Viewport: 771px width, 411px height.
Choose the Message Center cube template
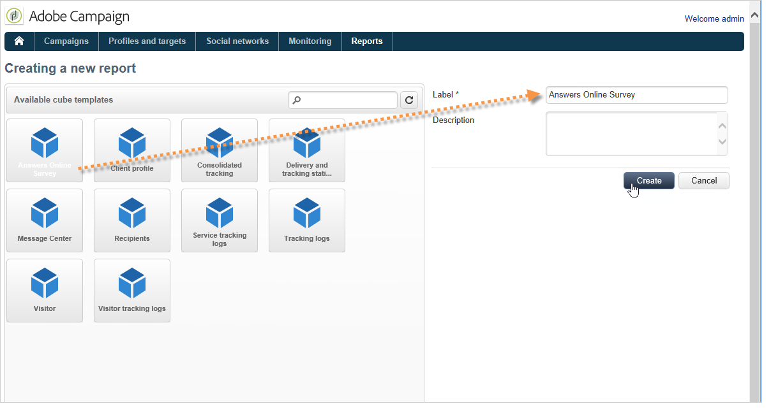coord(45,220)
